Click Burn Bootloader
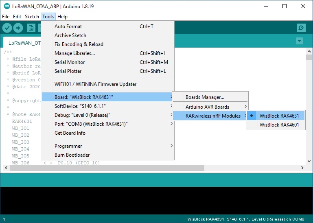The width and height of the screenshot is (313, 223). (x=108, y=155)
